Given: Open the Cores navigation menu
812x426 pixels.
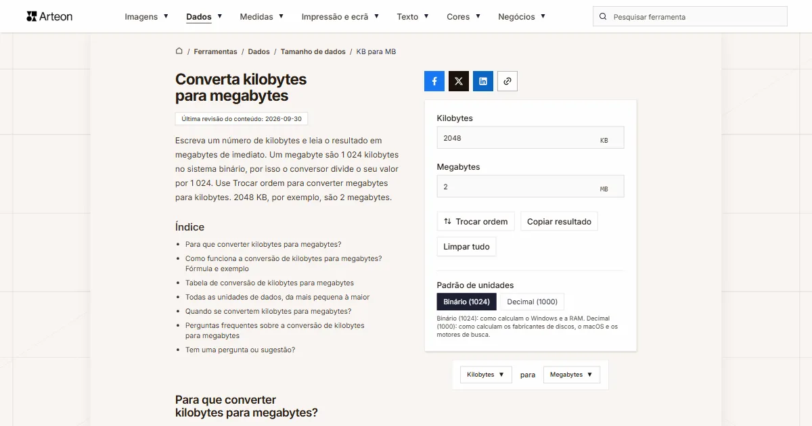Looking at the screenshot, I should point(464,17).
